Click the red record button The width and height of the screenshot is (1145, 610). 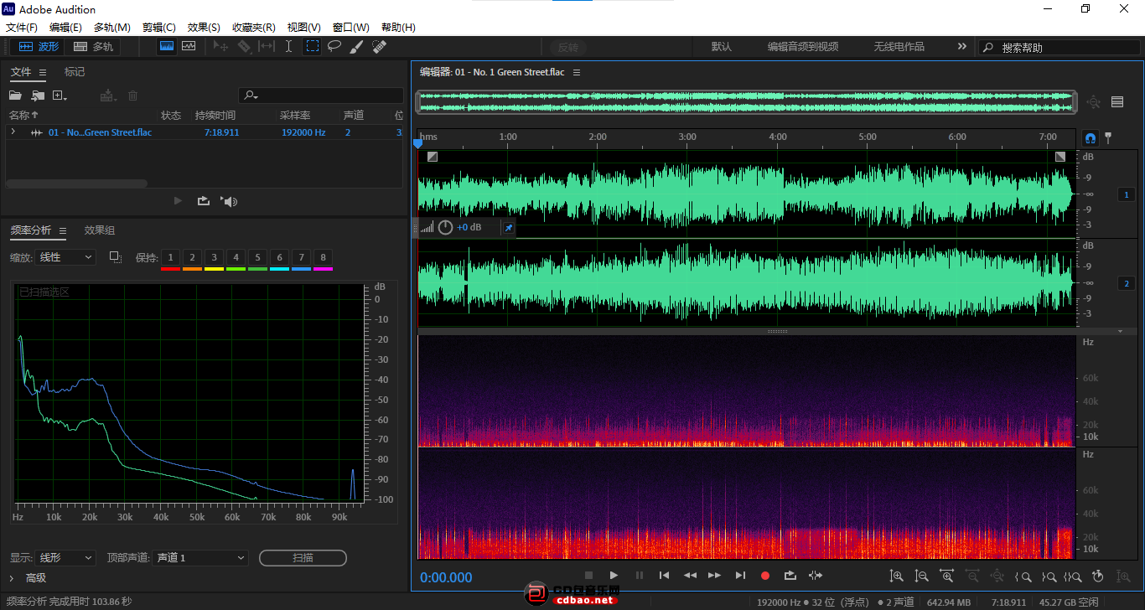pos(764,576)
